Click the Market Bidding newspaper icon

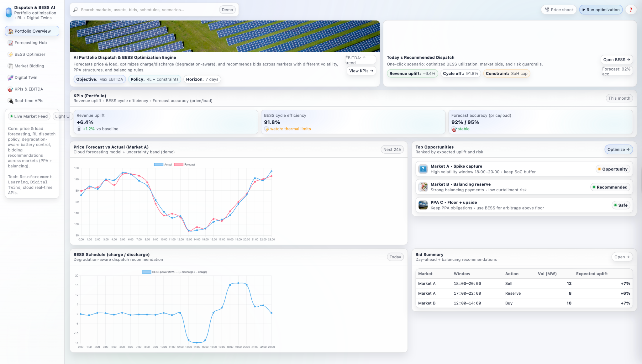click(x=10, y=66)
